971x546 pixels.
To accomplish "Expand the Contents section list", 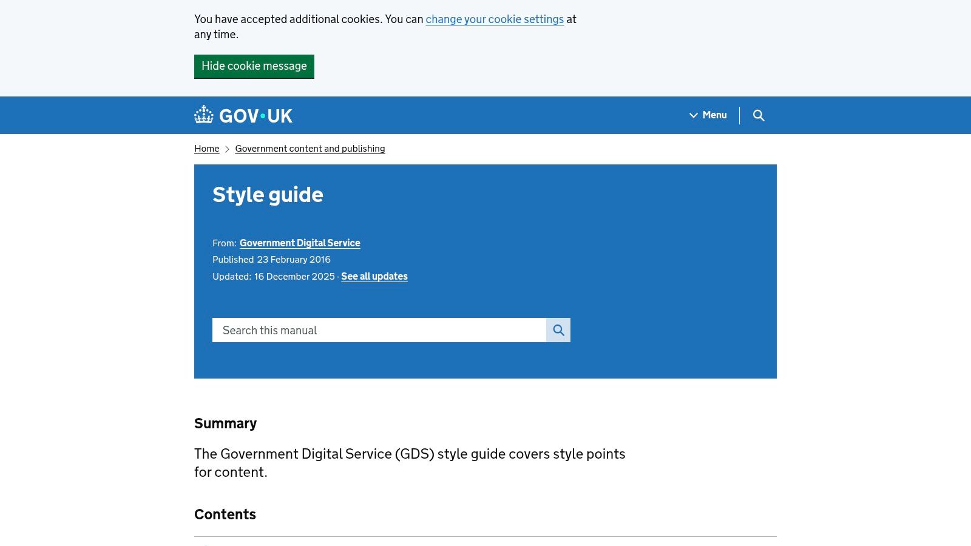I will click(x=225, y=514).
